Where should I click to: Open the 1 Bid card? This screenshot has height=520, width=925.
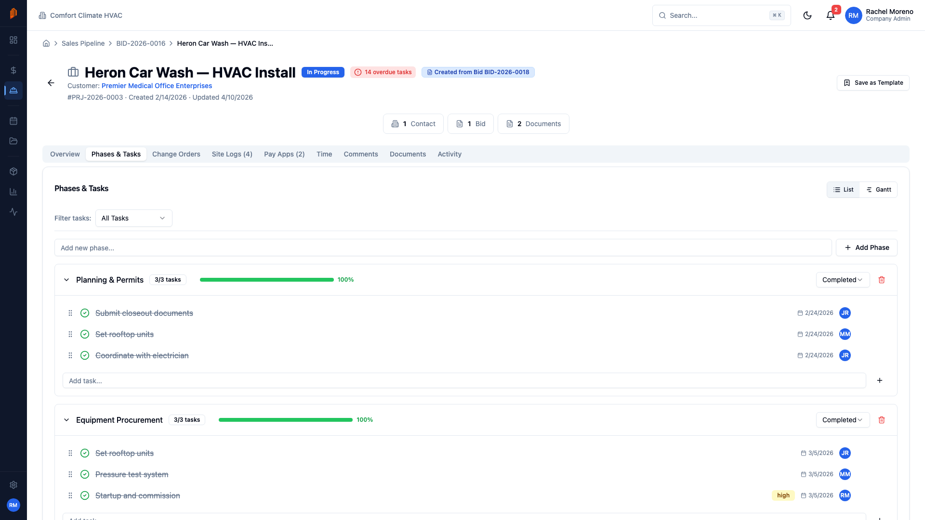pyautogui.click(x=471, y=124)
